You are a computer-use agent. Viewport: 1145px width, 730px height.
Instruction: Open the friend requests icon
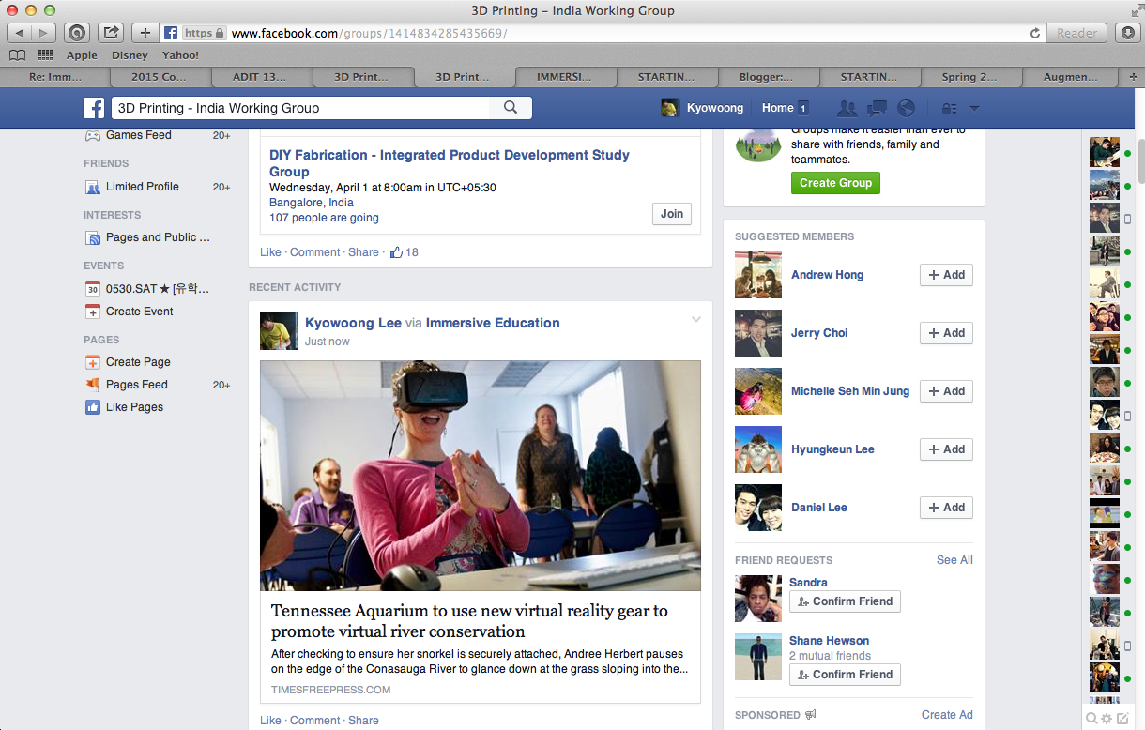pos(847,108)
